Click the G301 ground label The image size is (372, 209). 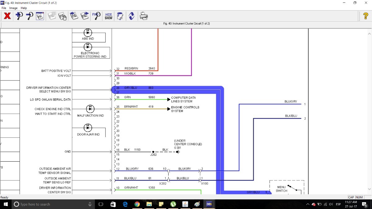[177, 148]
